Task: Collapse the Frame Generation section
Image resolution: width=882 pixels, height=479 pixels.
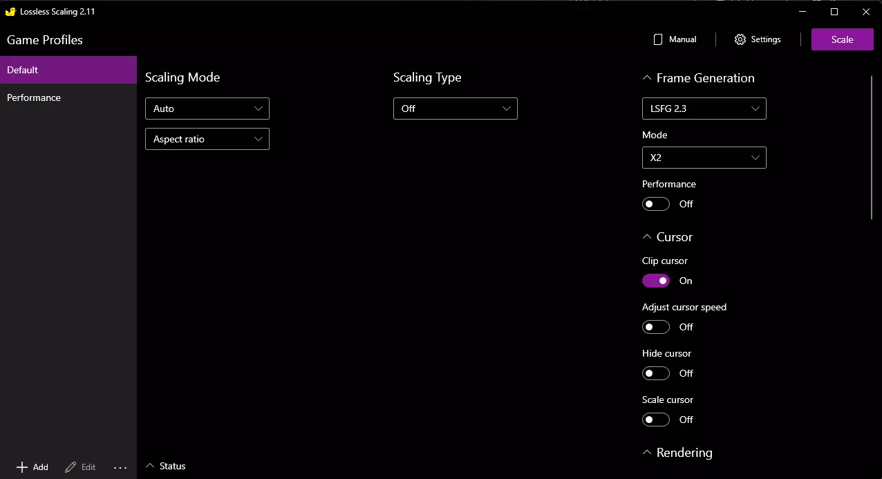Action: 698,78
